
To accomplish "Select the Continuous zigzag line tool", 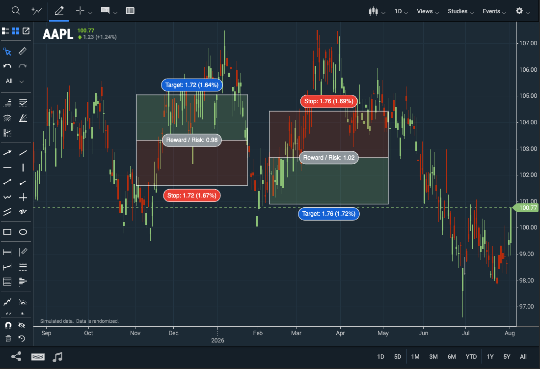I will point(7,197).
